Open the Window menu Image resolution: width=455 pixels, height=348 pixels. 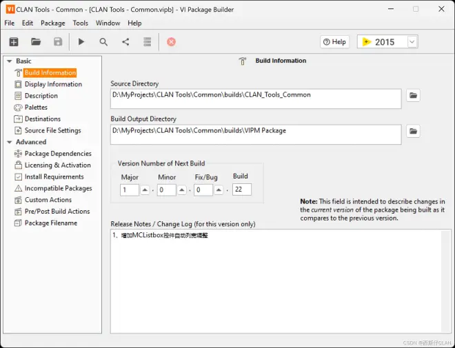point(108,23)
